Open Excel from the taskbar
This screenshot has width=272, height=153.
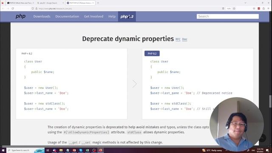click(x=88, y=150)
